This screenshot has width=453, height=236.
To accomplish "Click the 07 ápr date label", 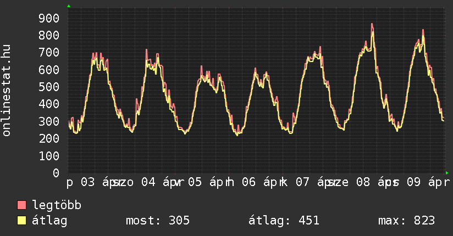I will 312,182.
